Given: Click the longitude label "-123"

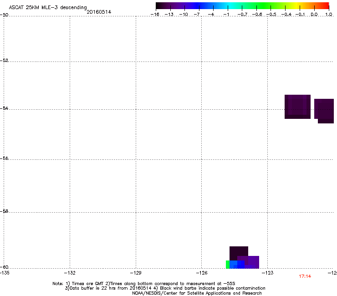Looking at the screenshot, I should point(268,273).
